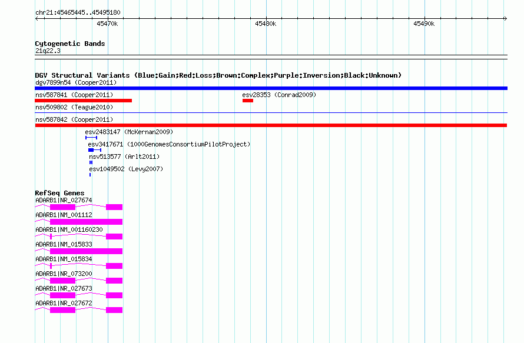Click ADARB1|NM_001112 transcript label
524x343 pixels.
[x=64, y=215]
